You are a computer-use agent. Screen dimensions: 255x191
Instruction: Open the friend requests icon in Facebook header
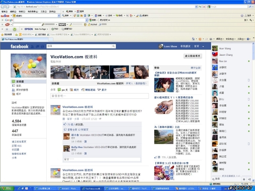coord(33,47)
